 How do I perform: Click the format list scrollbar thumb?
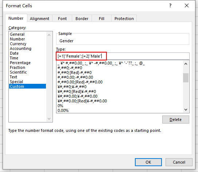pos(186,78)
